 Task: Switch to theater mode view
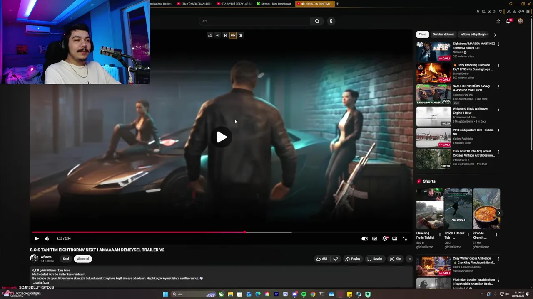395,238
